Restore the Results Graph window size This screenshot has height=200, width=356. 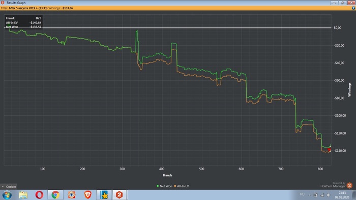pyautogui.click(x=343, y=3)
